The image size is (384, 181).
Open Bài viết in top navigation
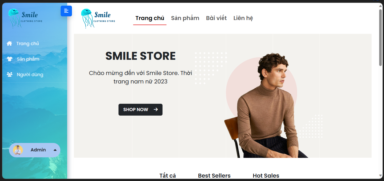click(x=216, y=18)
